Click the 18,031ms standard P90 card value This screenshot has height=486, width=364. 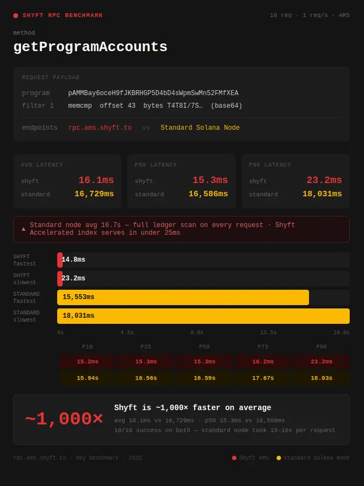point(322,194)
